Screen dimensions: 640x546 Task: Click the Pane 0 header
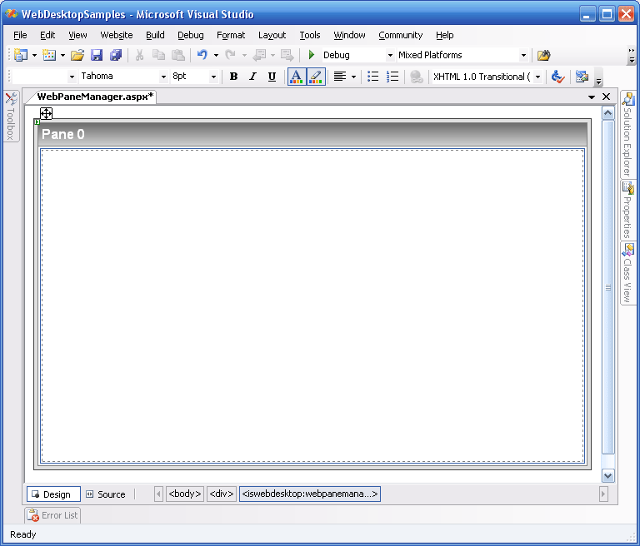pos(312,134)
